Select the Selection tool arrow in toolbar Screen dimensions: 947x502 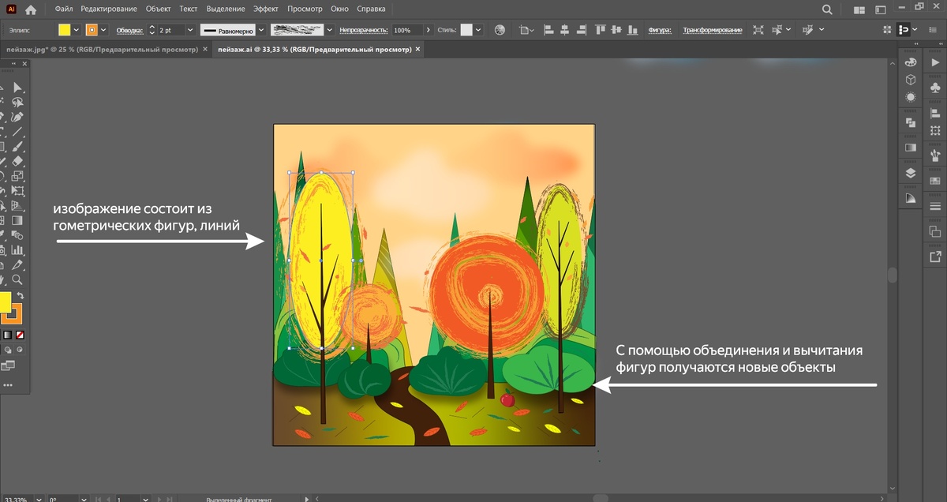click(x=18, y=87)
